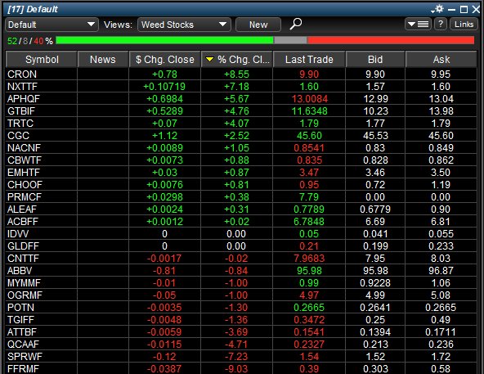The height and width of the screenshot is (374, 484).
Task: Select the IDVV symbol
Action: (18, 234)
